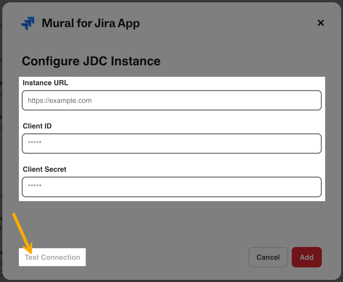Close the dialog using the X icon
The width and height of the screenshot is (343, 282).
coord(321,23)
